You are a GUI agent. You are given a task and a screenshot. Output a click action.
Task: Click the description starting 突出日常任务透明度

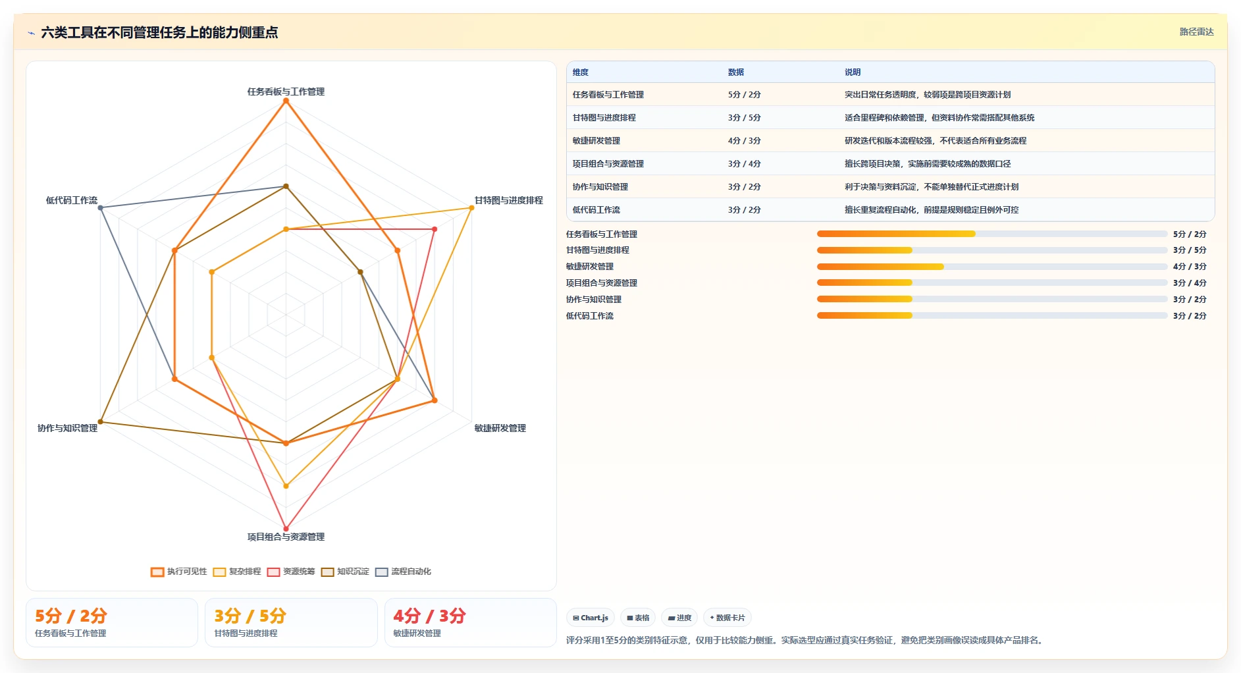click(928, 95)
